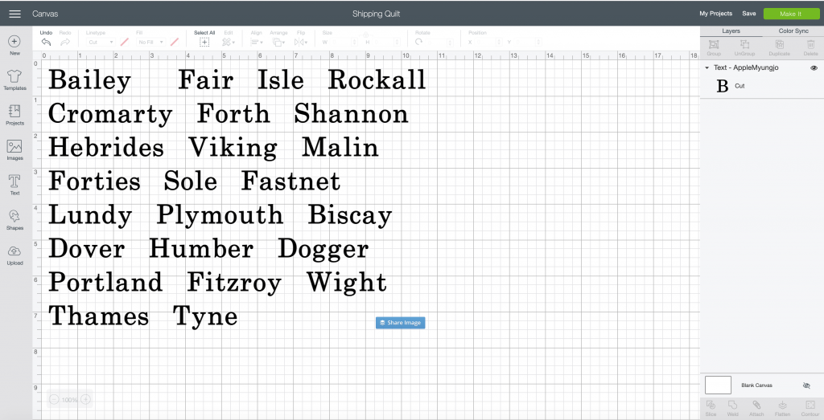Open the Projects panel in sidebar
This screenshot has width=824, height=420.
pos(14,115)
